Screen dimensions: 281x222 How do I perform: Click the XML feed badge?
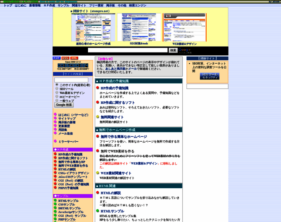[x=74, y=58]
